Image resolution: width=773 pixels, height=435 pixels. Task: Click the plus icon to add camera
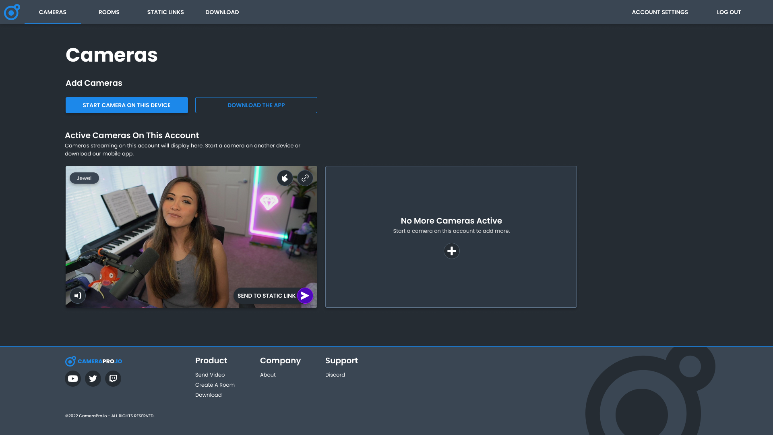point(451,251)
